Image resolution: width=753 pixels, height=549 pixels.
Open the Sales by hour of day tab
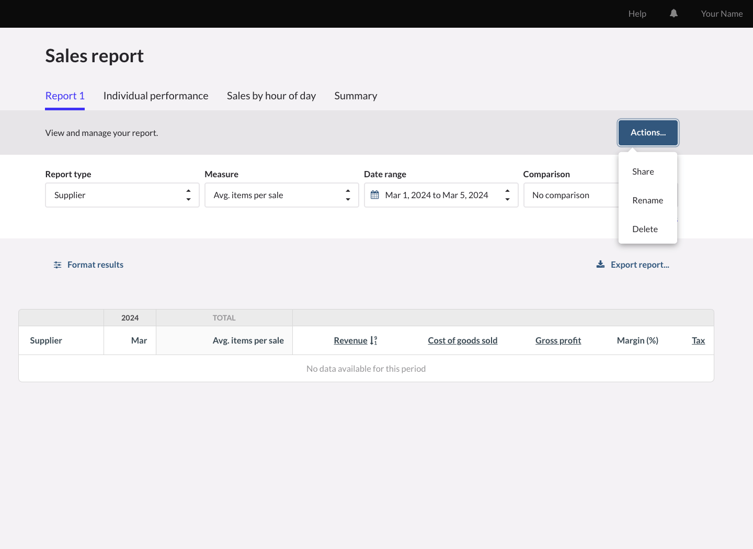(271, 96)
